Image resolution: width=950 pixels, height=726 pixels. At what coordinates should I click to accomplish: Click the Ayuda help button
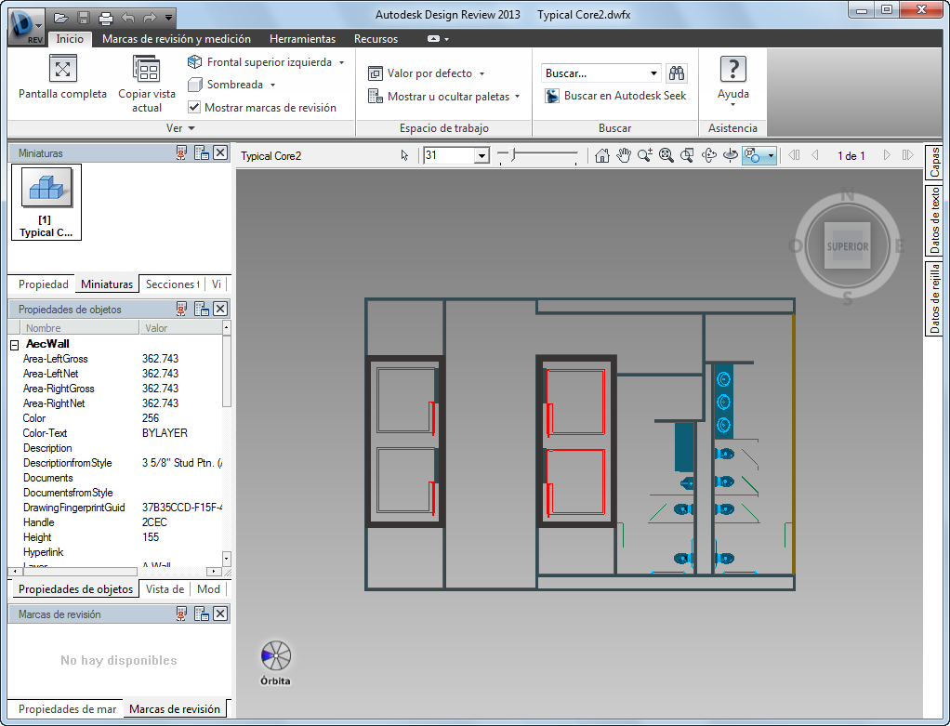tap(733, 80)
